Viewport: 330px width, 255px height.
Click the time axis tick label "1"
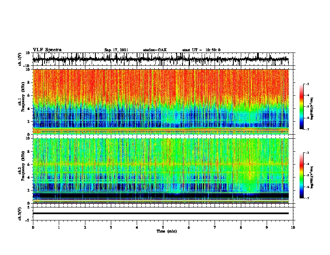click(59, 227)
